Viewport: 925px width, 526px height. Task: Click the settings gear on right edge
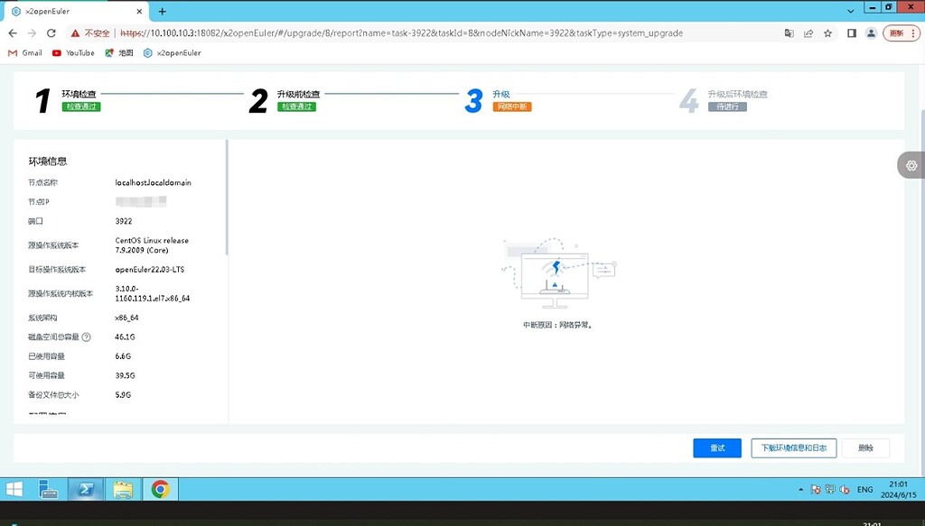point(911,165)
